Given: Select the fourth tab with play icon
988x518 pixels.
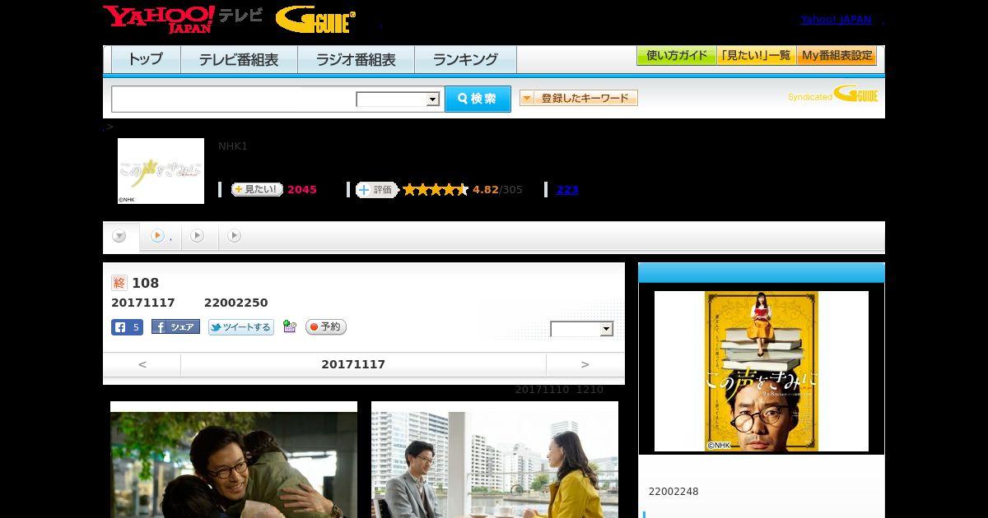Looking at the screenshot, I should pyautogui.click(x=235, y=236).
